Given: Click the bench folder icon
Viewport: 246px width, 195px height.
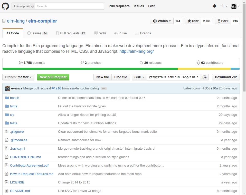Looking at the screenshot, I should coord(7,98).
